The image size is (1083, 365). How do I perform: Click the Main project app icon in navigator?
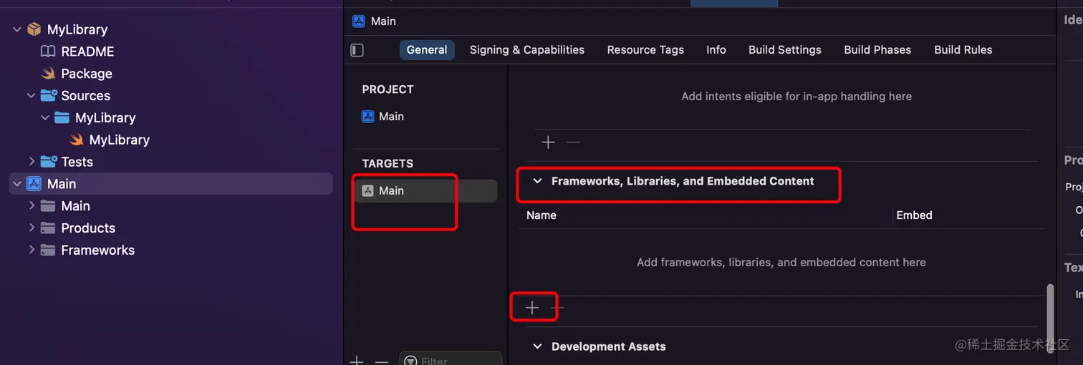pyautogui.click(x=34, y=184)
